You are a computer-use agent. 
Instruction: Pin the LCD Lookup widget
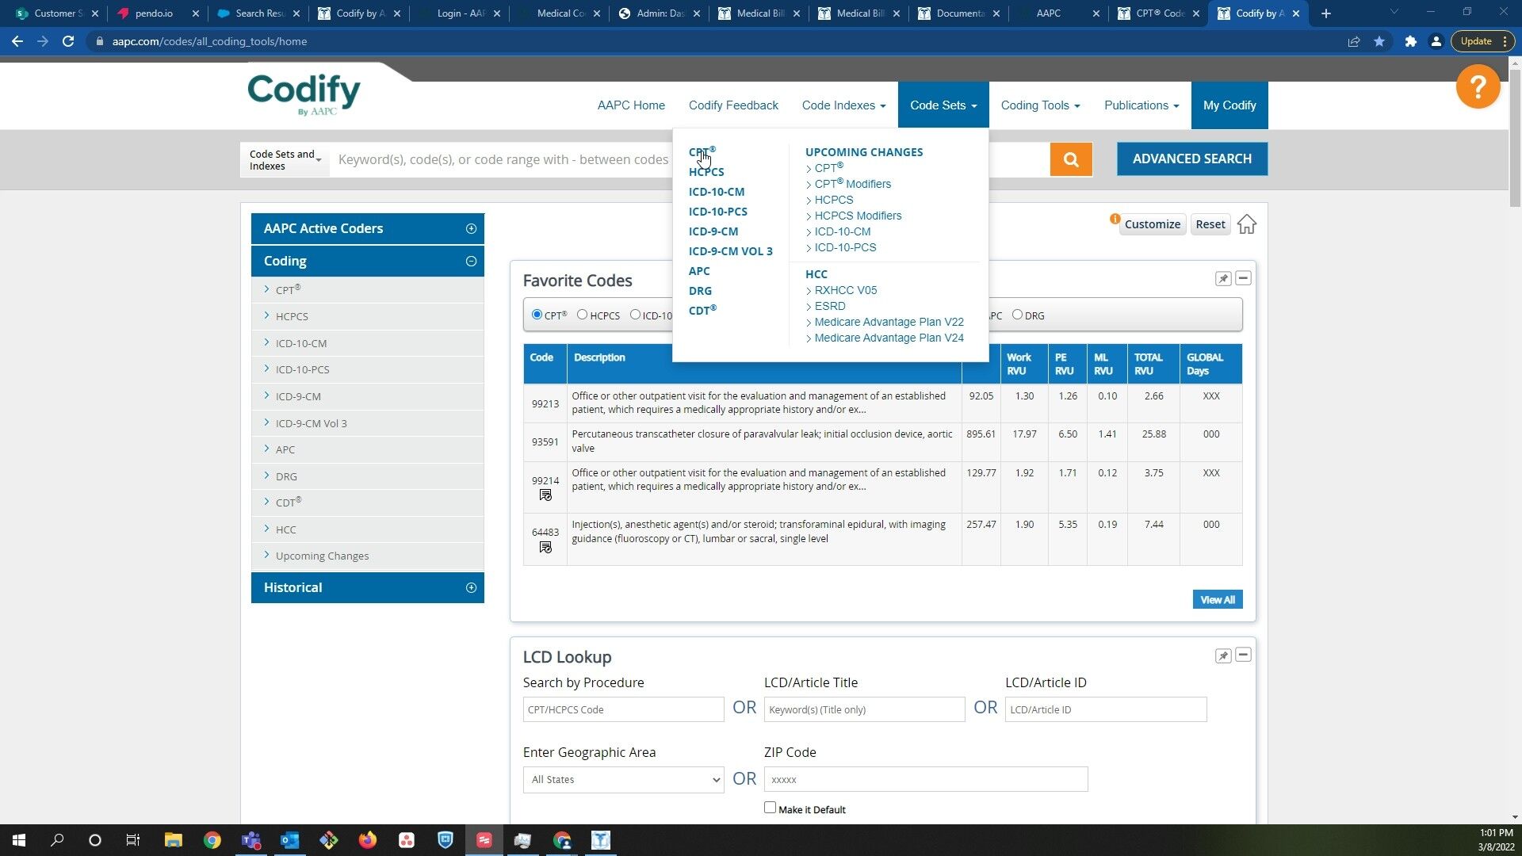[x=1223, y=655]
